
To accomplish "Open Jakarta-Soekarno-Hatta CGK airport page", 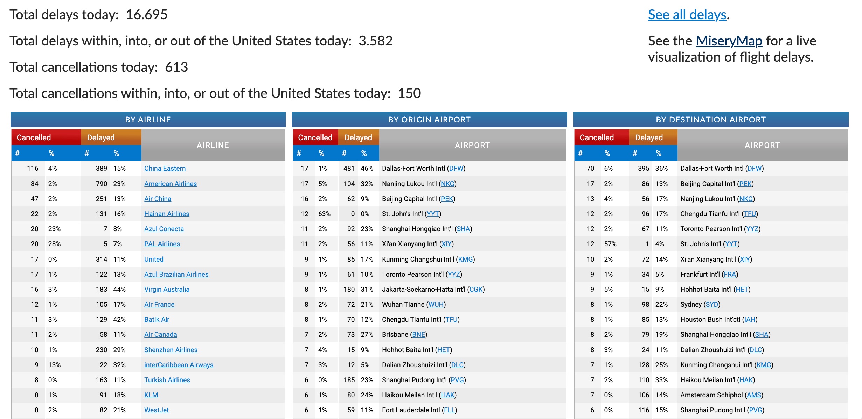I will (477, 289).
